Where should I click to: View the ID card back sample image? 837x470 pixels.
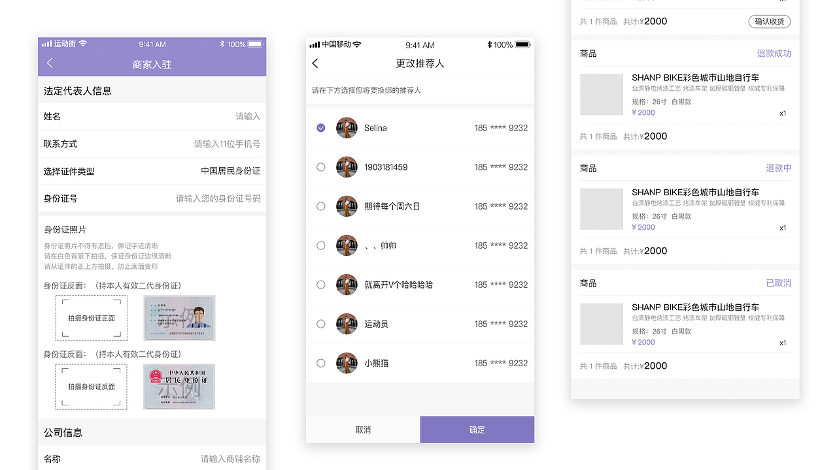click(179, 386)
